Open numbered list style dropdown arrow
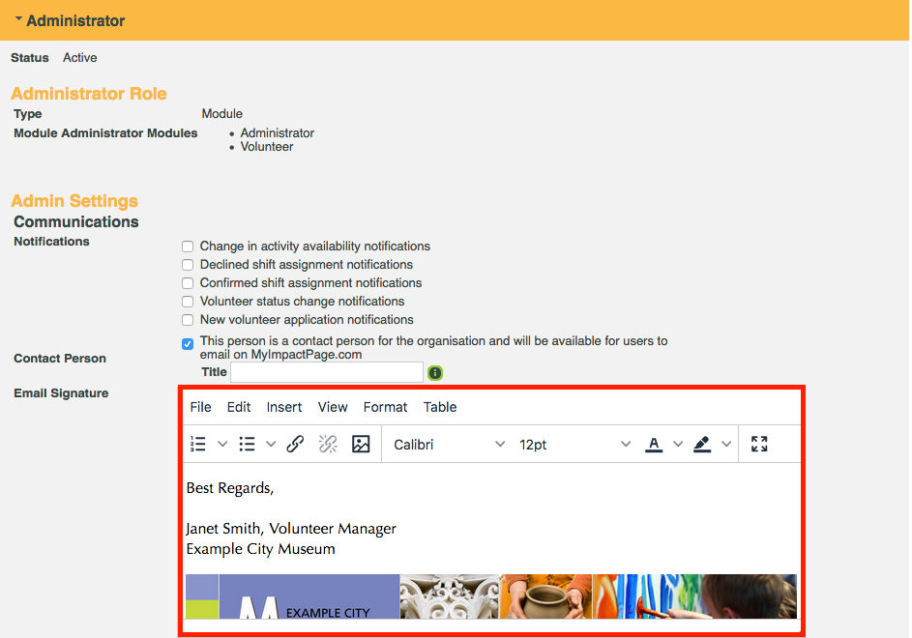This screenshot has width=912, height=638. [x=222, y=445]
